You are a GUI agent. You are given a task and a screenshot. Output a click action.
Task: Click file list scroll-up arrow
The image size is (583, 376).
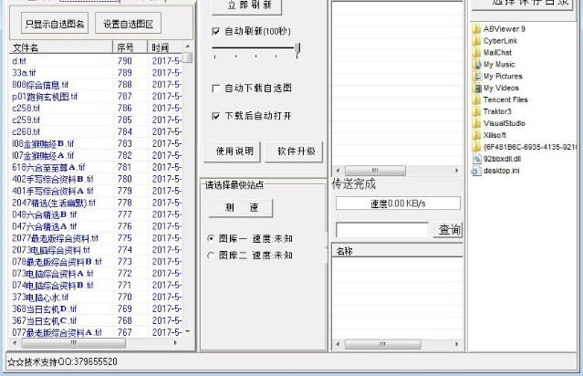coord(188,47)
